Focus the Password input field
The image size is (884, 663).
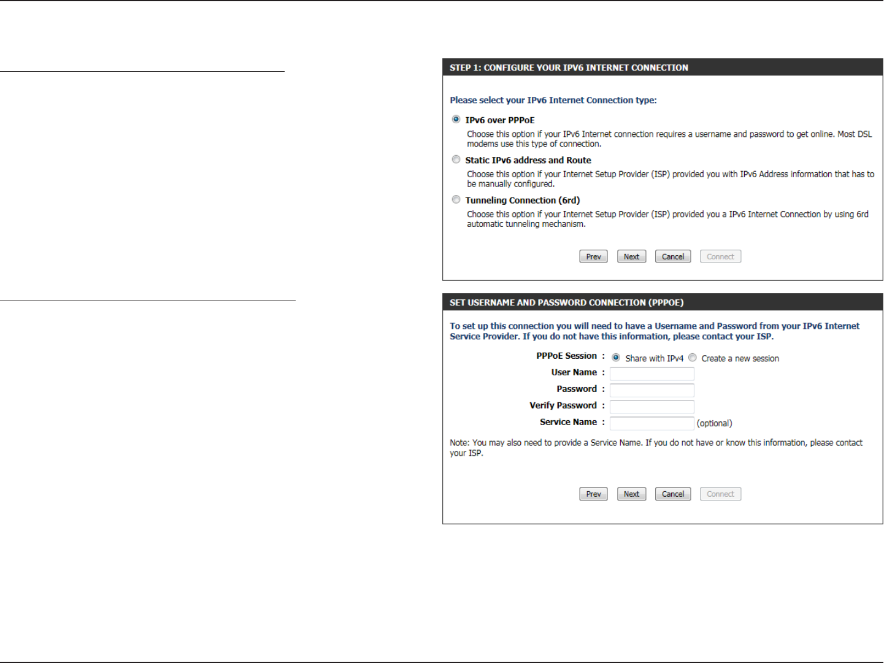(x=652, y=391)
